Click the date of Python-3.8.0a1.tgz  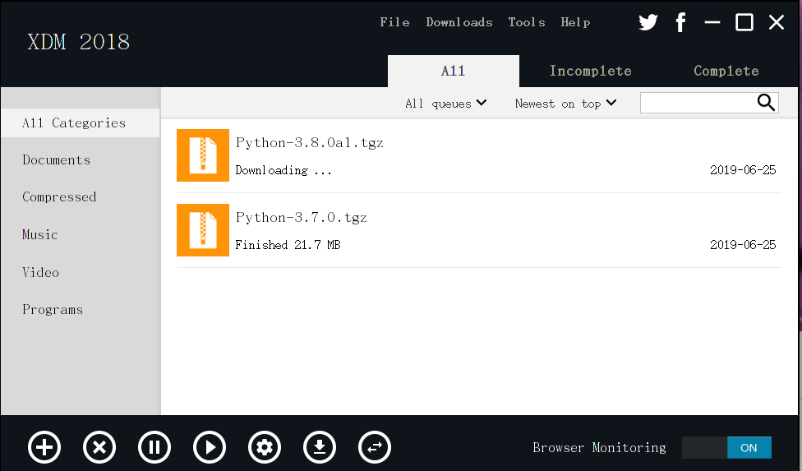(x=743, y=170)
